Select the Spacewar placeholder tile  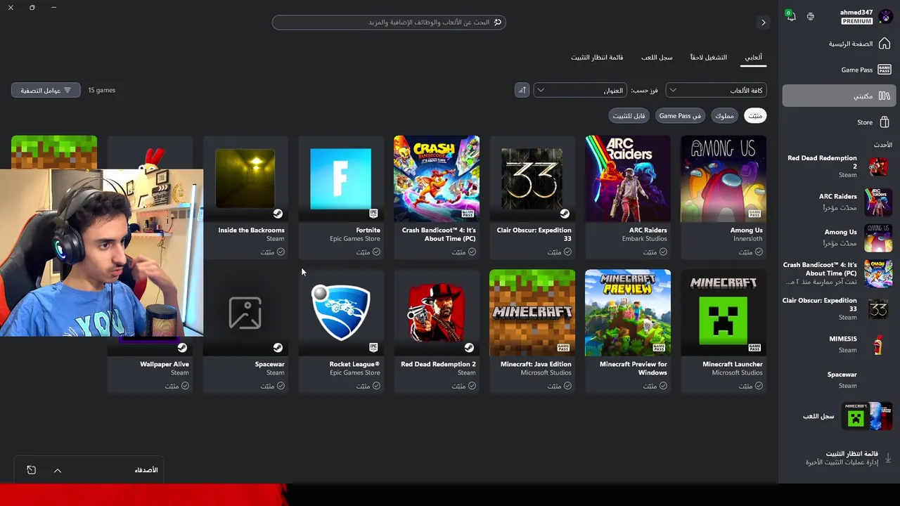point(245,331)
